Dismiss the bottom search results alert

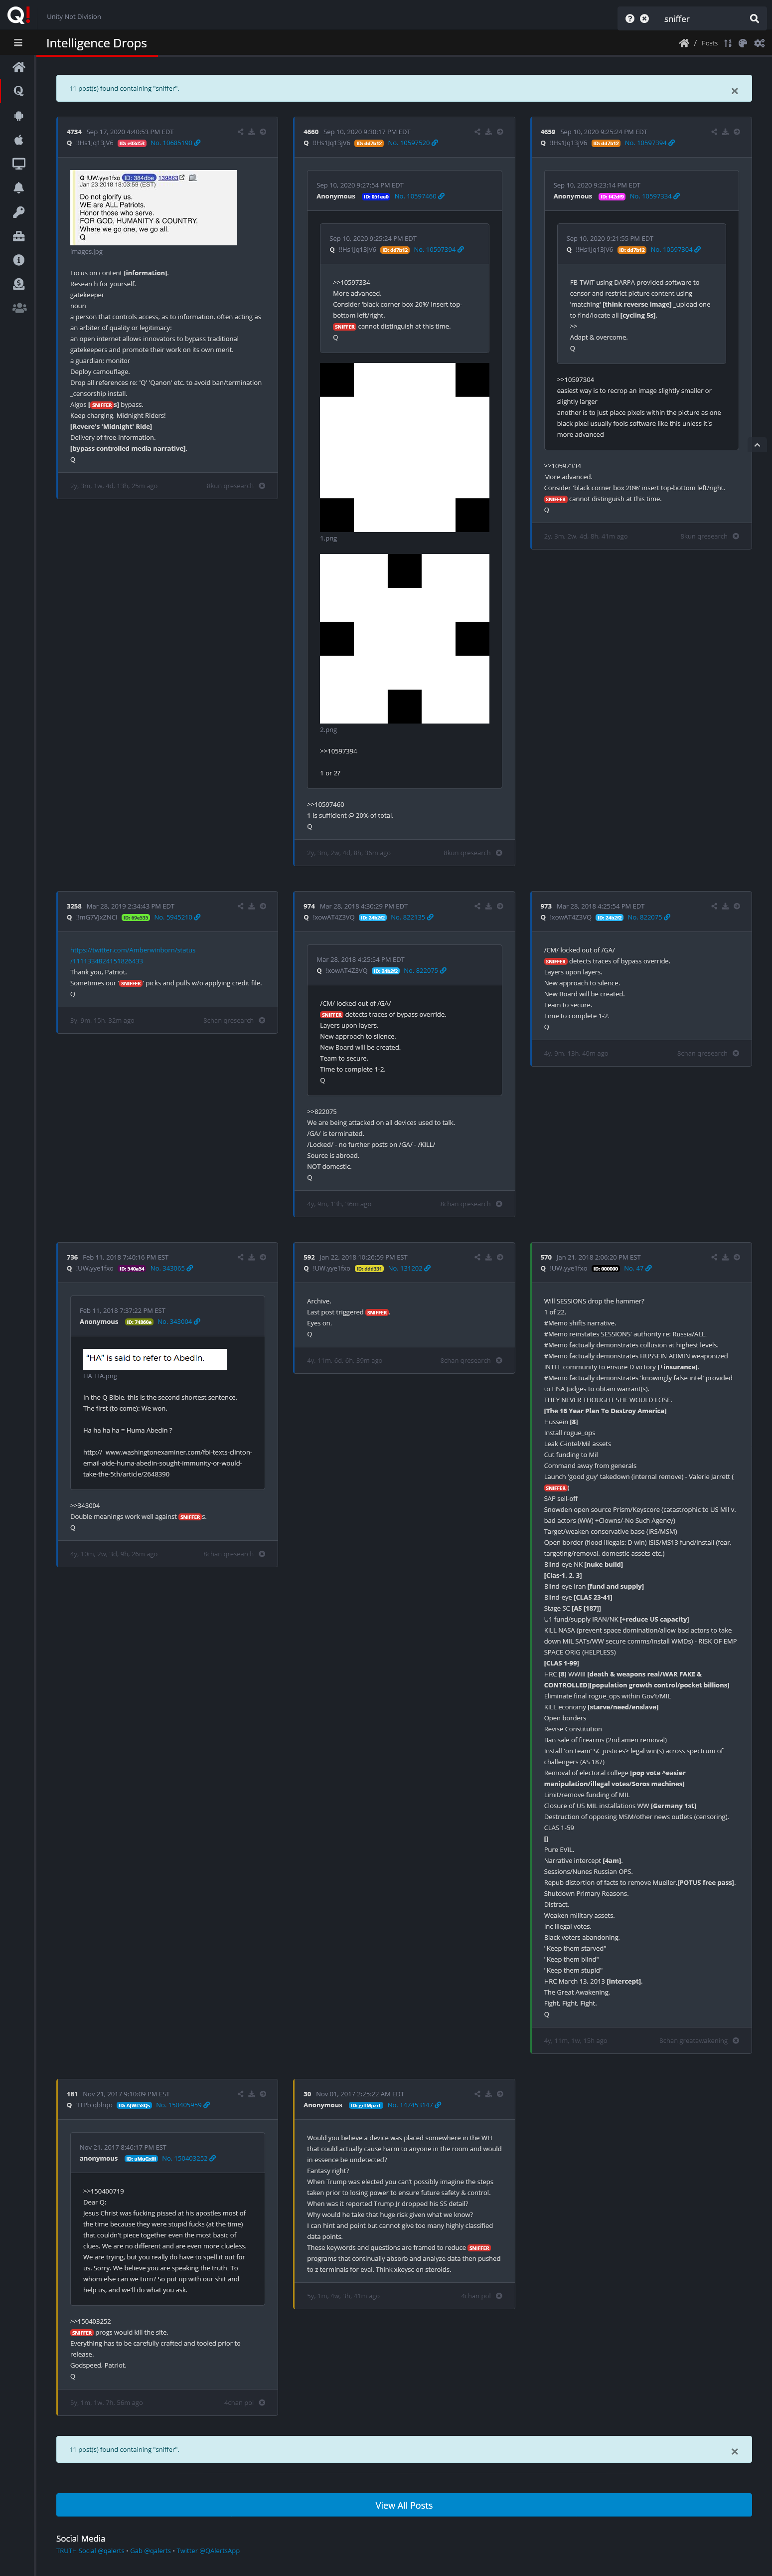click(x=734, y=2451)
